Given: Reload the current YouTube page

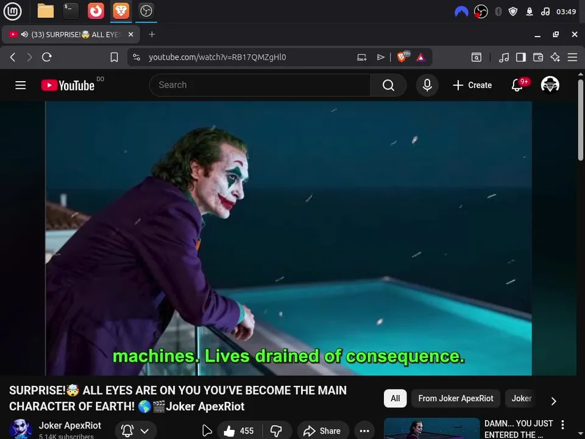Looking at the screenshot, I should coord(47,57).
